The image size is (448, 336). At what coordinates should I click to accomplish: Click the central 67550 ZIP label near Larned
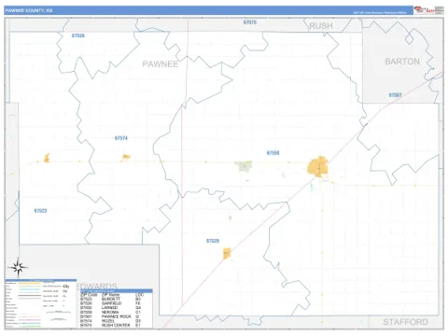(x=273, y=153)
